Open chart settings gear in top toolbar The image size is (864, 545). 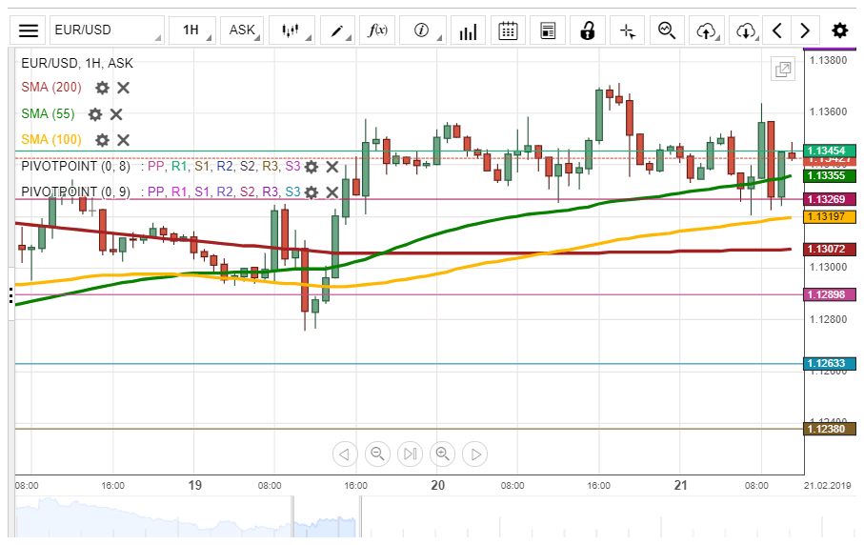tap(839, 30)
